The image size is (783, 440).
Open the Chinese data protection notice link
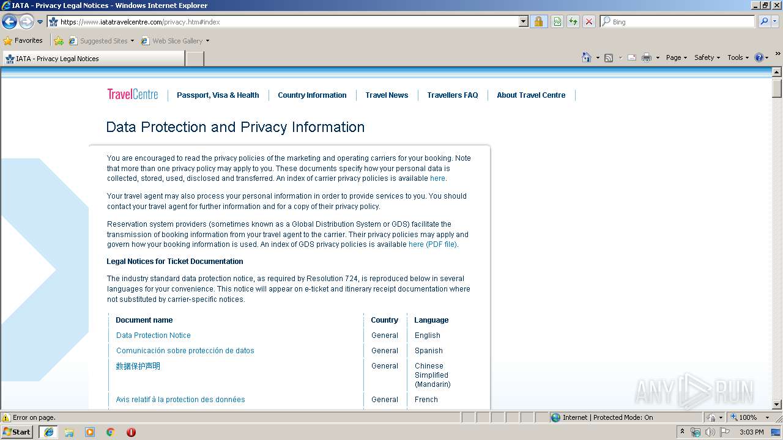pyautogui.click(x=138, y=366)
